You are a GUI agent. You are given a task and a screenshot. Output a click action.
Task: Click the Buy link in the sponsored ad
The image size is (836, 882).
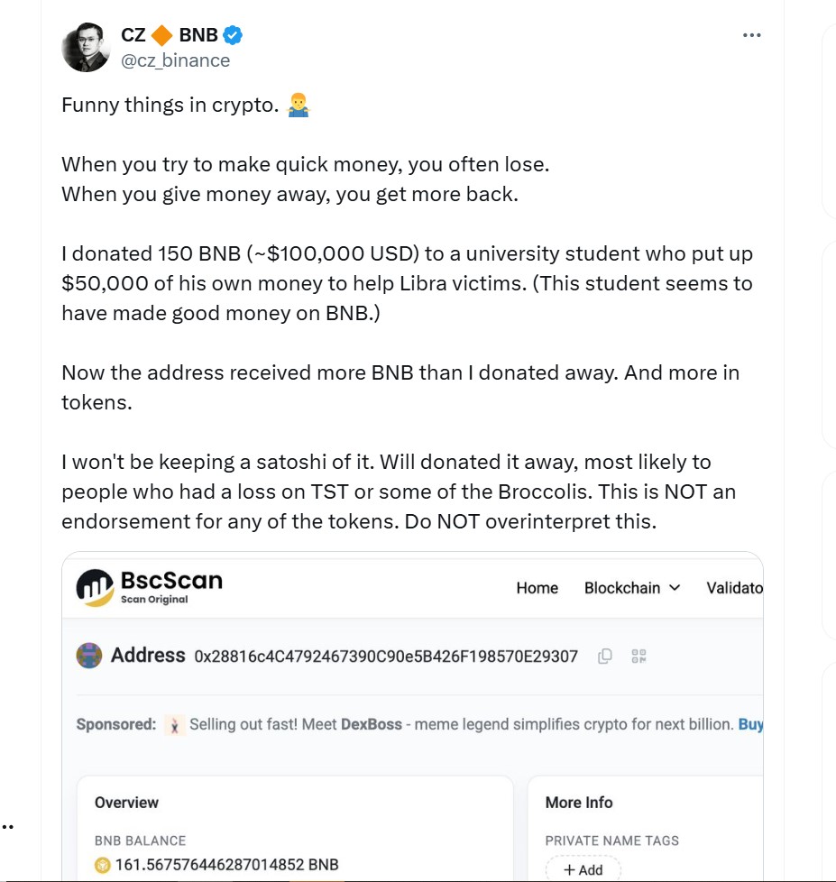pos(750,724)
